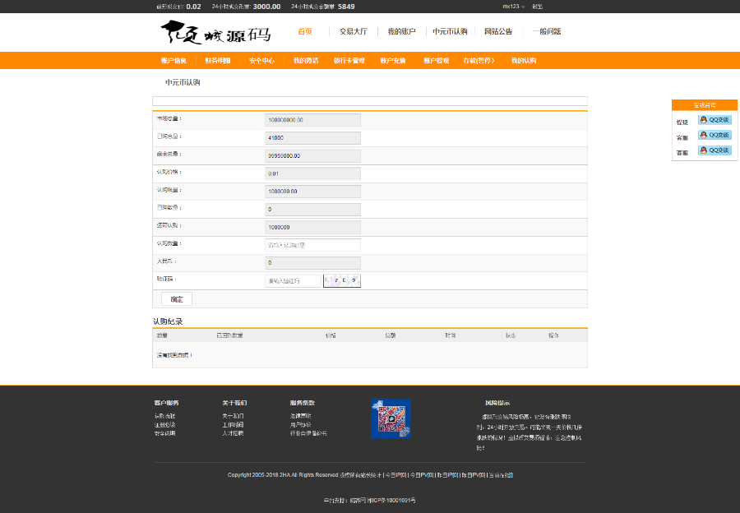
Task: Click the 操作 column header in records
Action: coord(553,335)
